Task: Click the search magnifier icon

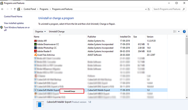Action: coord(184,9)
